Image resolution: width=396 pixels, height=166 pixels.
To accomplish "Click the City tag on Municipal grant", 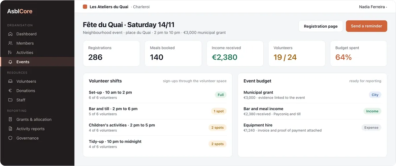I will click(x=375, y=95).
